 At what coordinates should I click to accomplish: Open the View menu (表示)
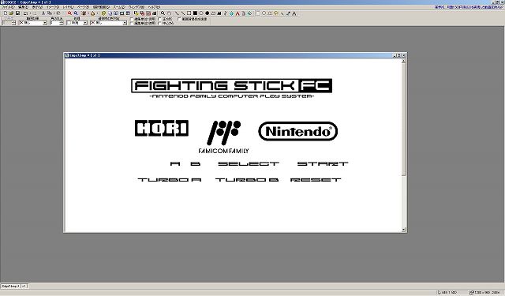click(x=37, y=7)
